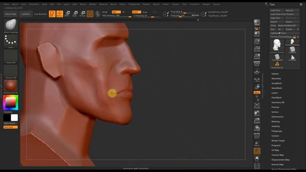
Task: Adjust the Rgb Intensity slider
Action: [117, 16]
